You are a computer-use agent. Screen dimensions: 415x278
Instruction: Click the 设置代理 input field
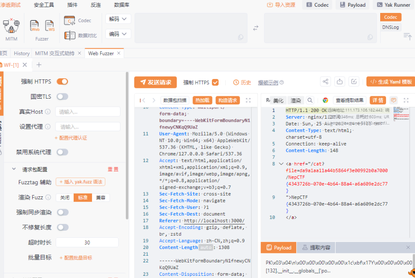tap(87, 127)
